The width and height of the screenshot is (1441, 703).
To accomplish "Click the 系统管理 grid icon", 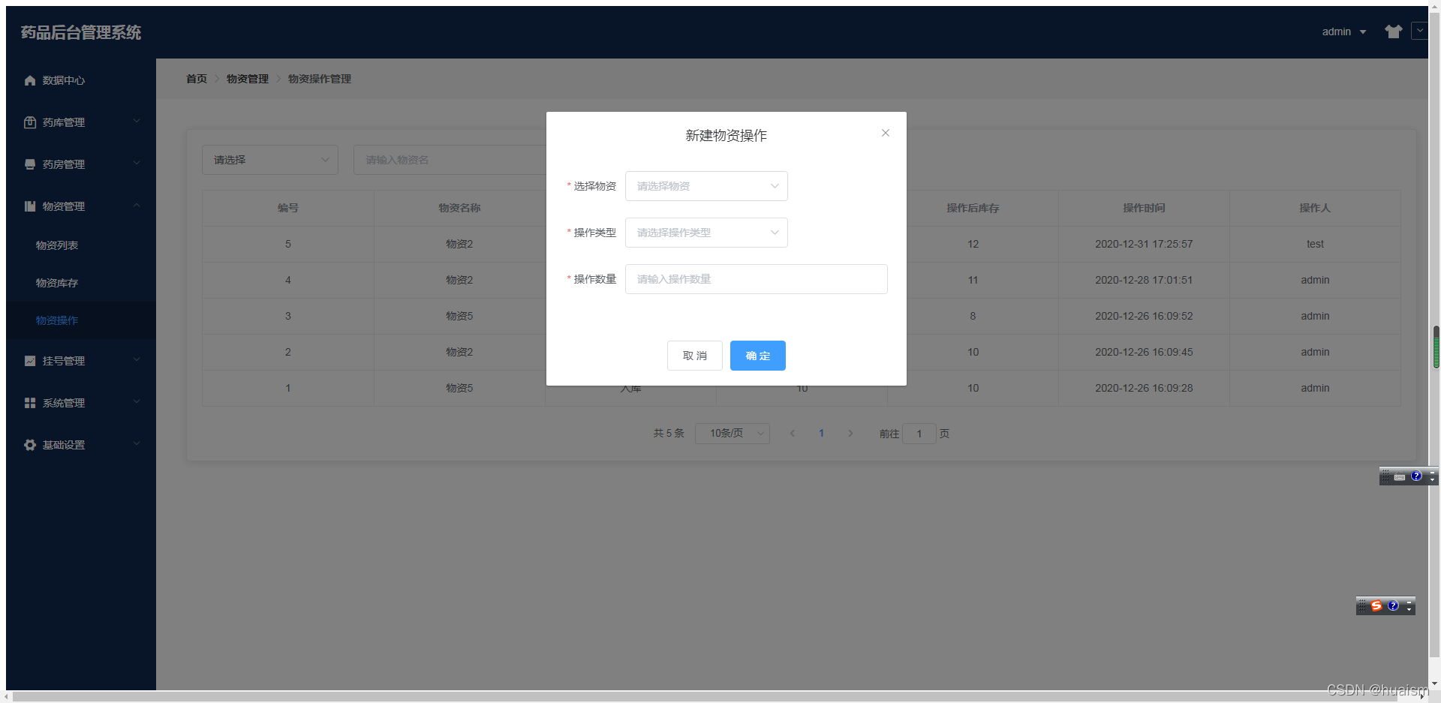I will coord(30,403).
